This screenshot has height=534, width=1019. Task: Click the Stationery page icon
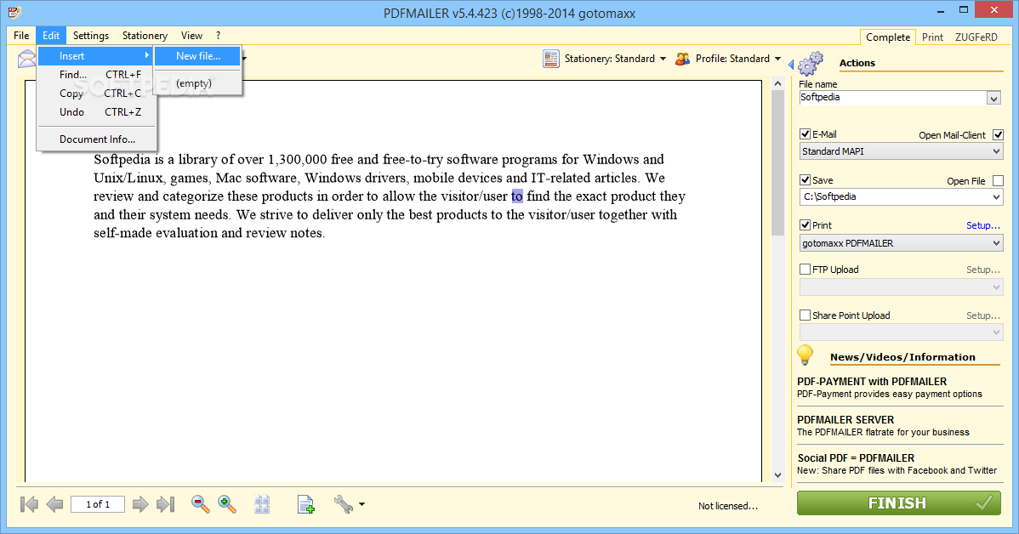[x=551, y=60]
